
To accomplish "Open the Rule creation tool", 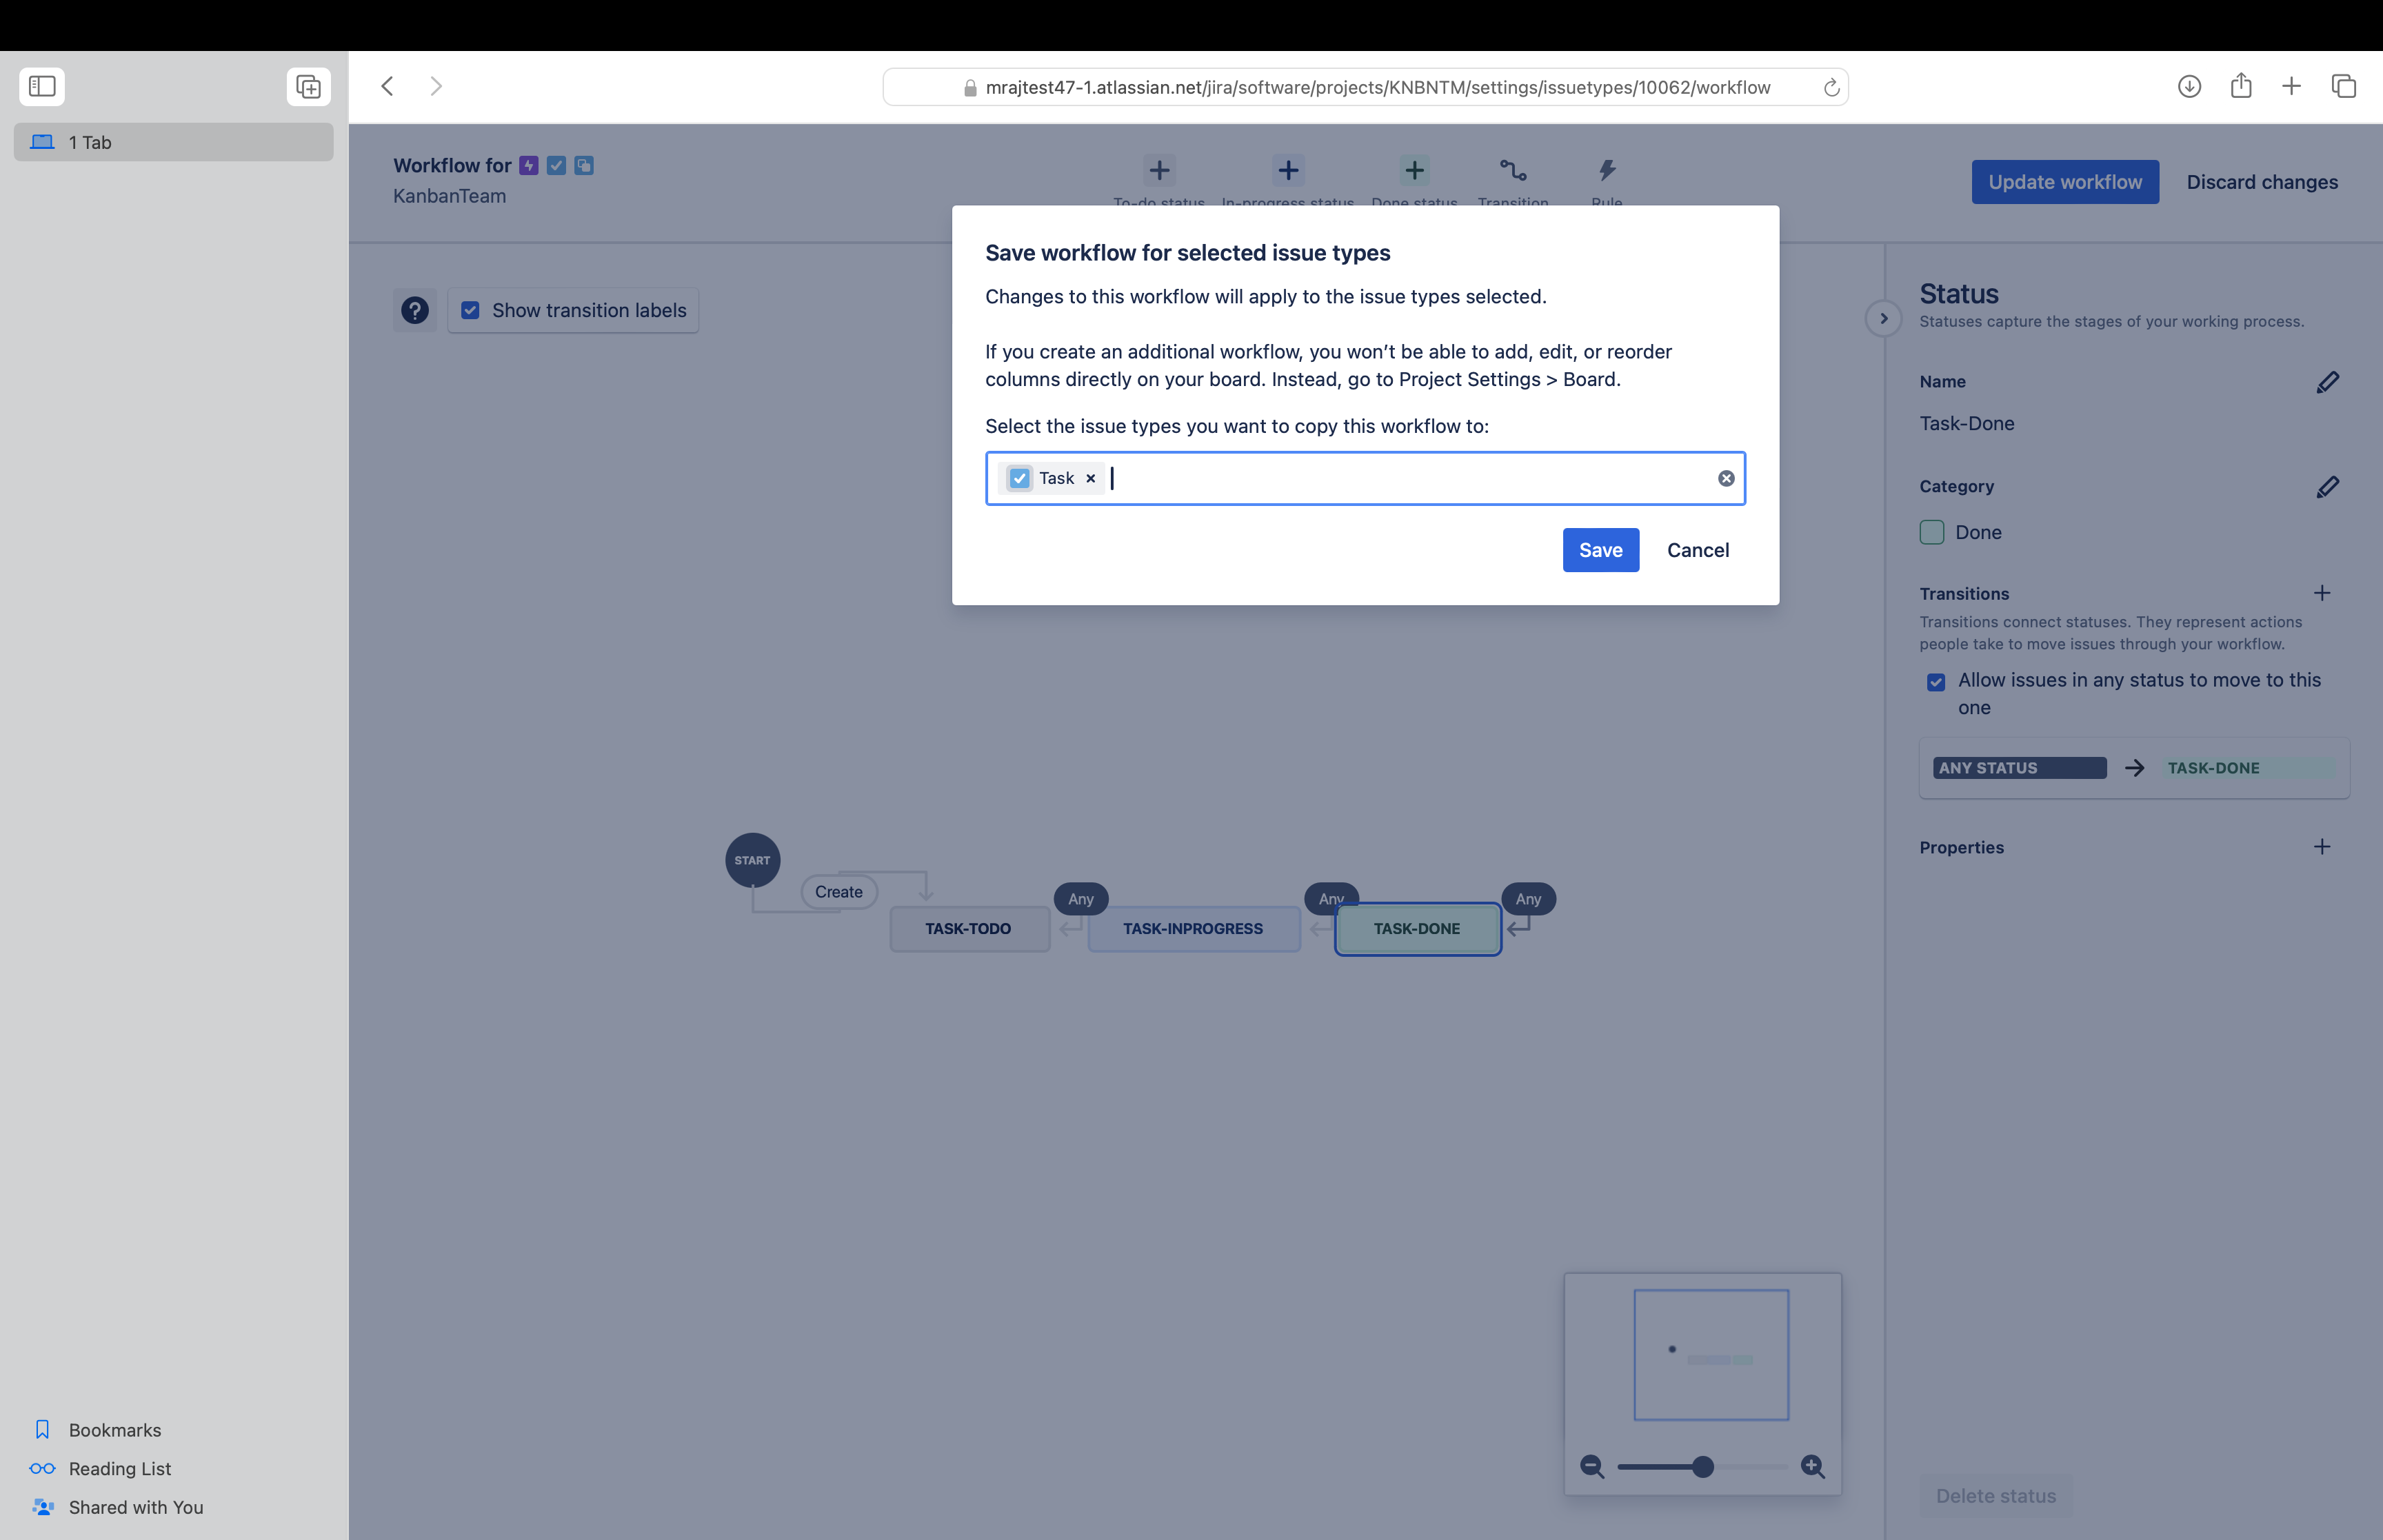I will click(1607, 170).
